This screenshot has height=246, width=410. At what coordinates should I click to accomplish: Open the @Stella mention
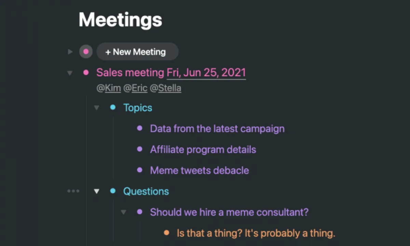click(x=165, y=88)
